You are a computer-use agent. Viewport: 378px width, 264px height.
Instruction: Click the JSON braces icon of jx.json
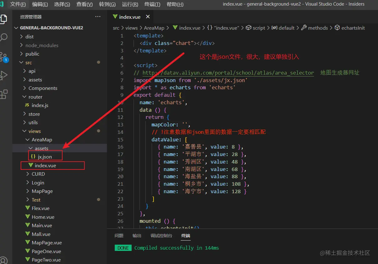[x=33, y=157]
